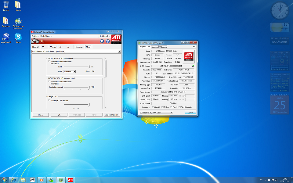Tick the OpenCL checkbox in GPU-Z
The width and height of the screenshot is (293, 183).
point(153,107)
